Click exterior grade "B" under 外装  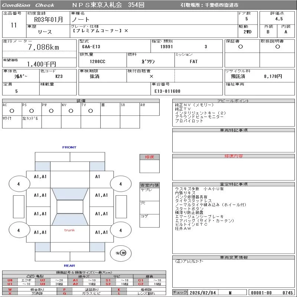(x=268, y=32)
